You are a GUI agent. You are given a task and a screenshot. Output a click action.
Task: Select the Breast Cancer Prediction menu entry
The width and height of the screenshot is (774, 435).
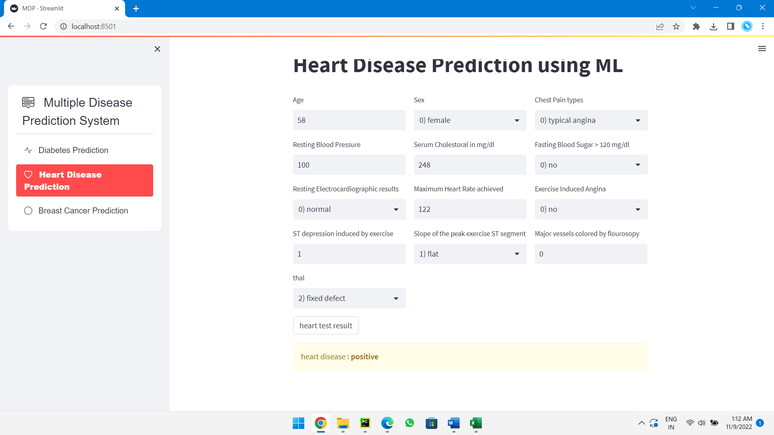83,210
